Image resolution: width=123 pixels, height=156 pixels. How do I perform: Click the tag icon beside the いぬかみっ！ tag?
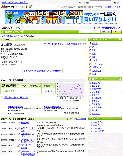tap(90, 67)
